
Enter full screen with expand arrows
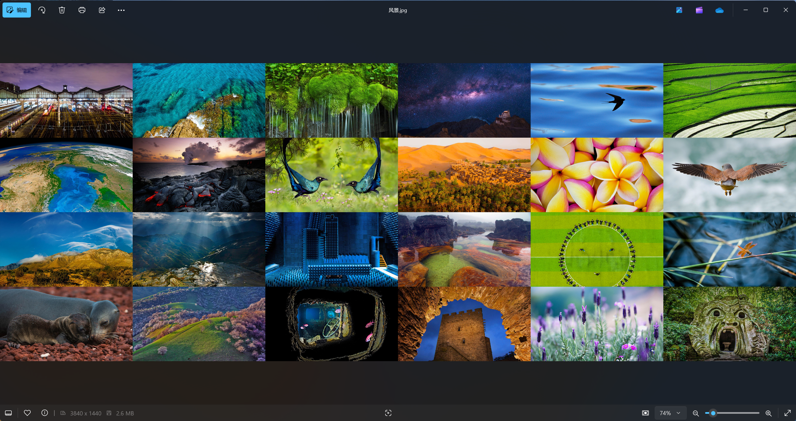coord(787,413)
